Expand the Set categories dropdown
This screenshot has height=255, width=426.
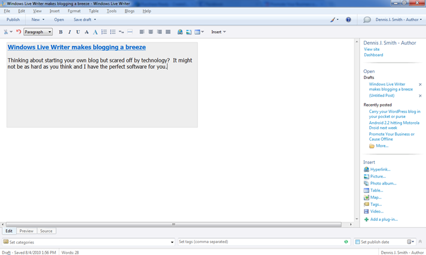pyautogui.click(x=172, y=242)
